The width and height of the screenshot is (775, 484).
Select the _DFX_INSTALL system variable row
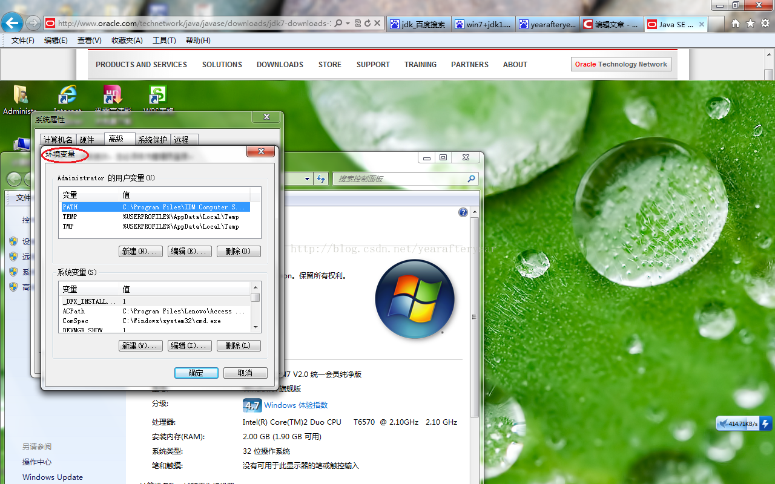point(156,301)
